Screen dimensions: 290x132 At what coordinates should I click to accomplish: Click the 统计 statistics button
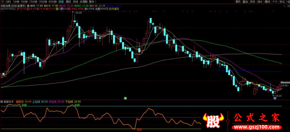[x=260, y=2]
